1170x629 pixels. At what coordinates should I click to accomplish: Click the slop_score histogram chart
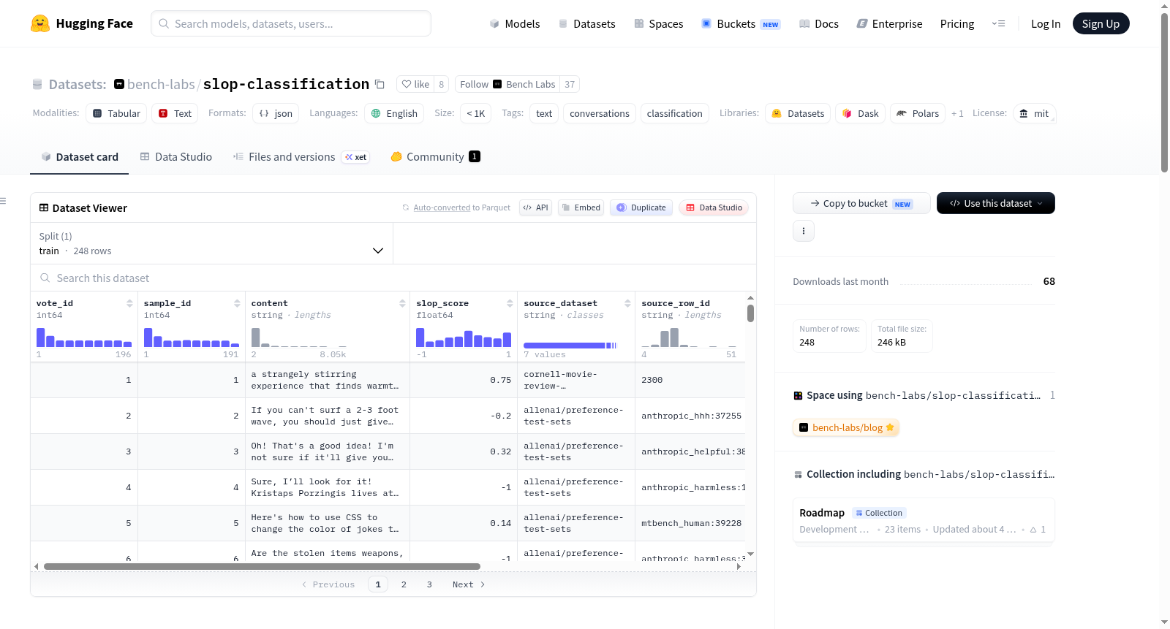coord(464,338)
